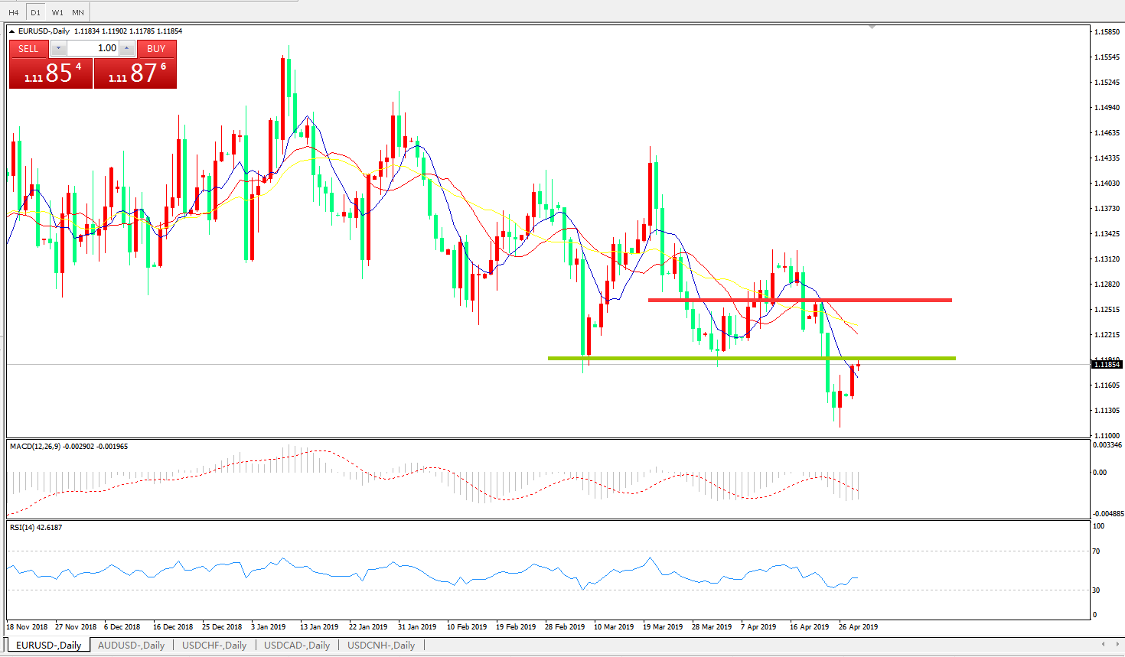The width and height of the screenshot is (1125, 657).
Task: Click the chart shift triangle marker
Action: [872, 27]
